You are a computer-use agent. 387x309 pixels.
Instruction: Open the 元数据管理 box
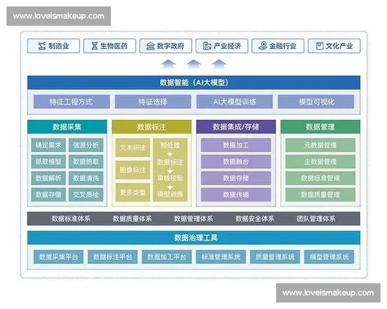point(321,145)
